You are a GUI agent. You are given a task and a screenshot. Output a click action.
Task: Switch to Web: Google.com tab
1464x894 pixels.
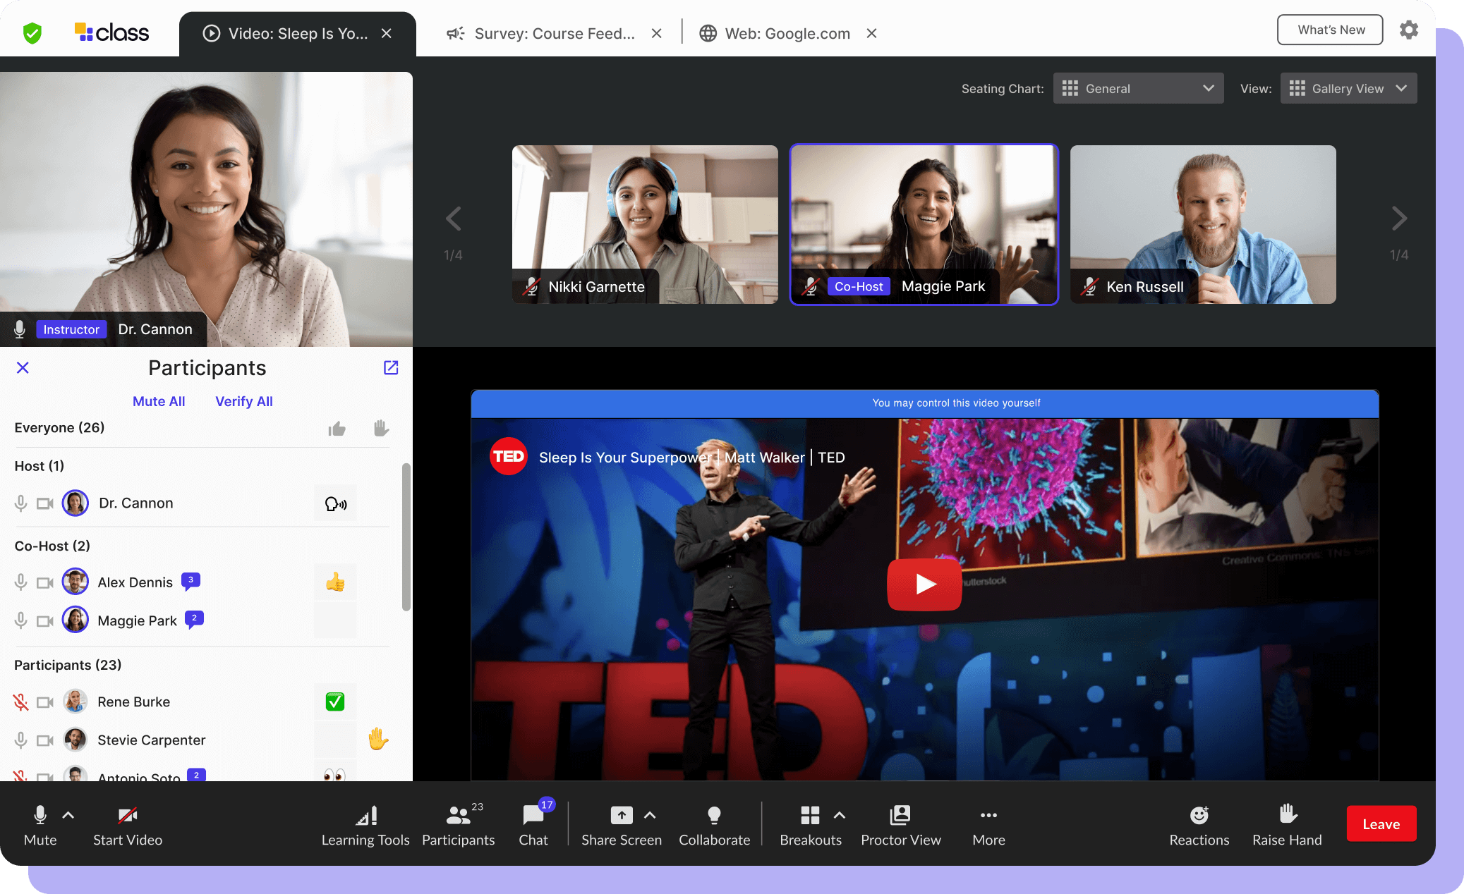click(775, 33)
